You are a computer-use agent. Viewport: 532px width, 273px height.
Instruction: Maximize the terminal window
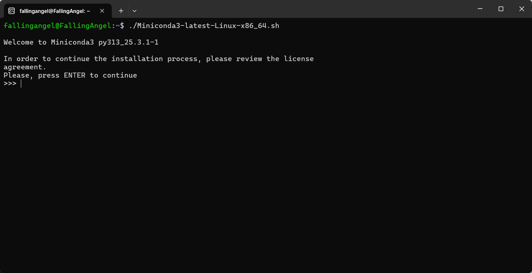click(x=501, y=9)
